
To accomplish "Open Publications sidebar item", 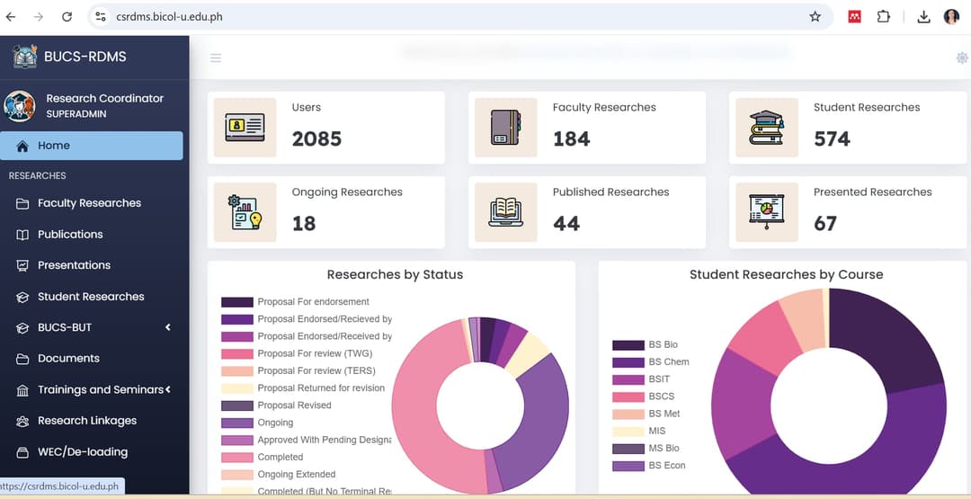I will (x=93, y=234).
